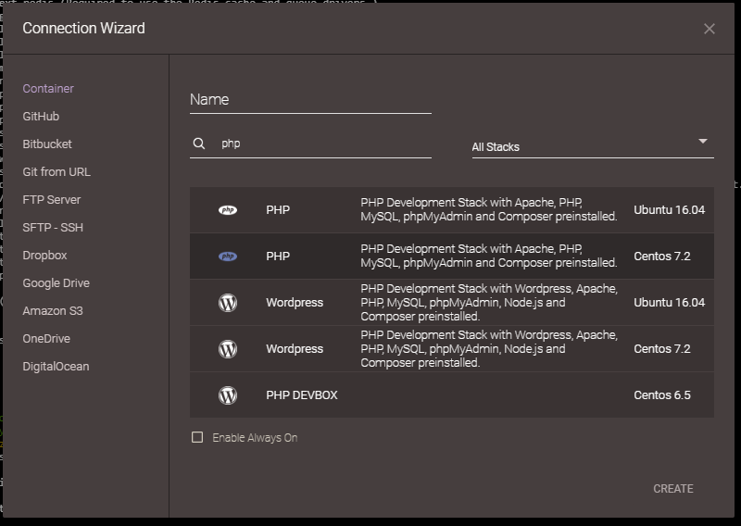Select the GitHub connection type
Image resolution: width=741 pixels, height=526 pixels.
pyautogui.click(x=41, y=117)
